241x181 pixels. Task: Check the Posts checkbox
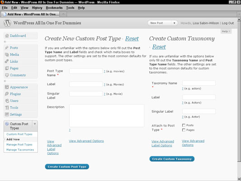coord(184,125)
